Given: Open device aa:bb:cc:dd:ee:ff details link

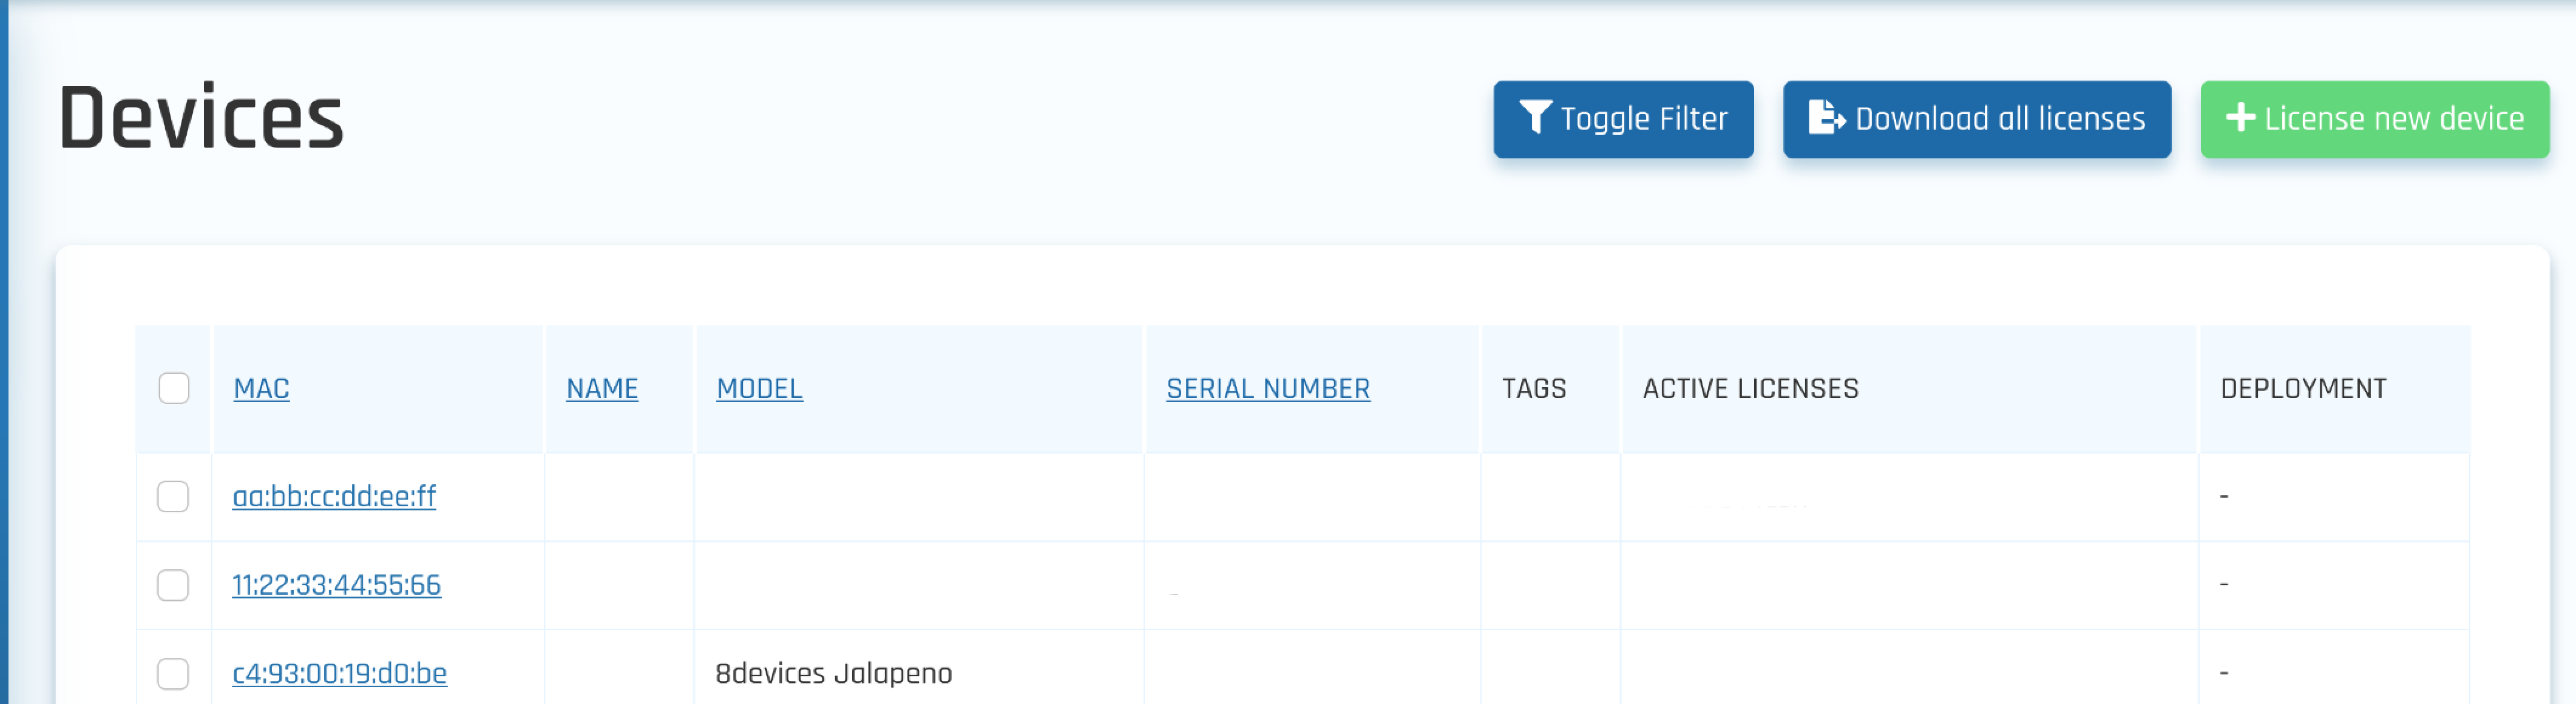Looking at the screenshot, I should 334,496.
